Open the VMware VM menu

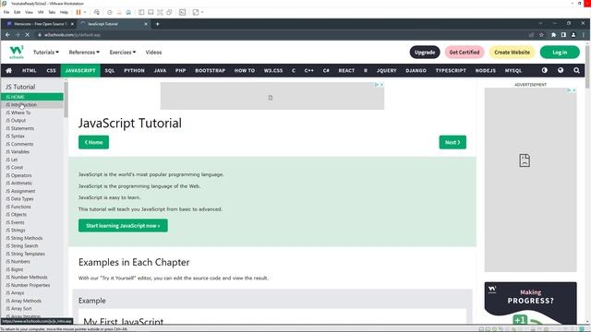41,12
